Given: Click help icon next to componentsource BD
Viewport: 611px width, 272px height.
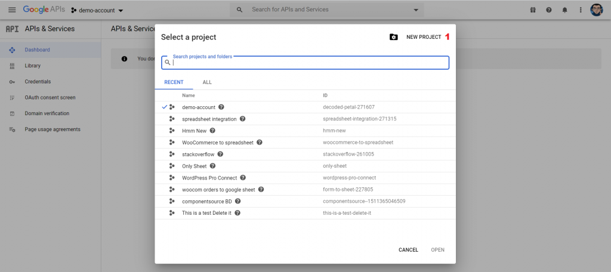Looking at the screenshot, I should tap(237, 202).
